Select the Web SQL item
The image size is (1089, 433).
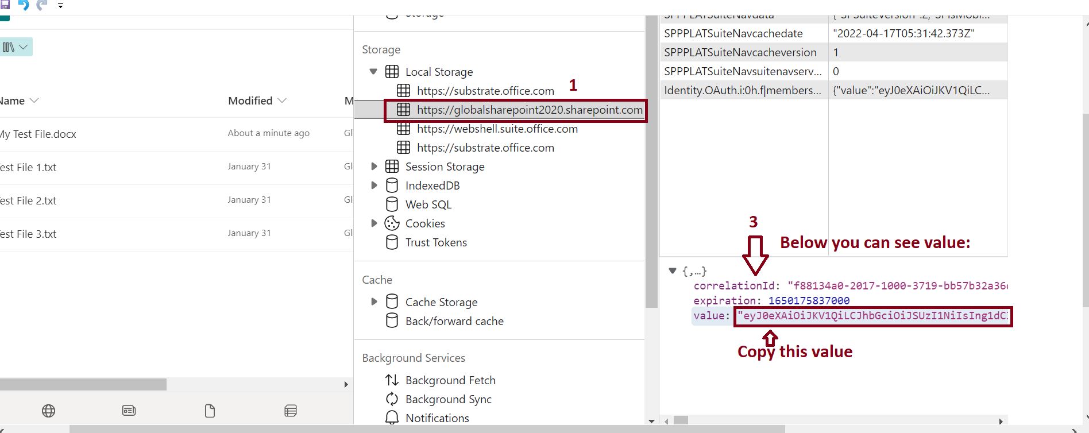(x=428, y=204)
